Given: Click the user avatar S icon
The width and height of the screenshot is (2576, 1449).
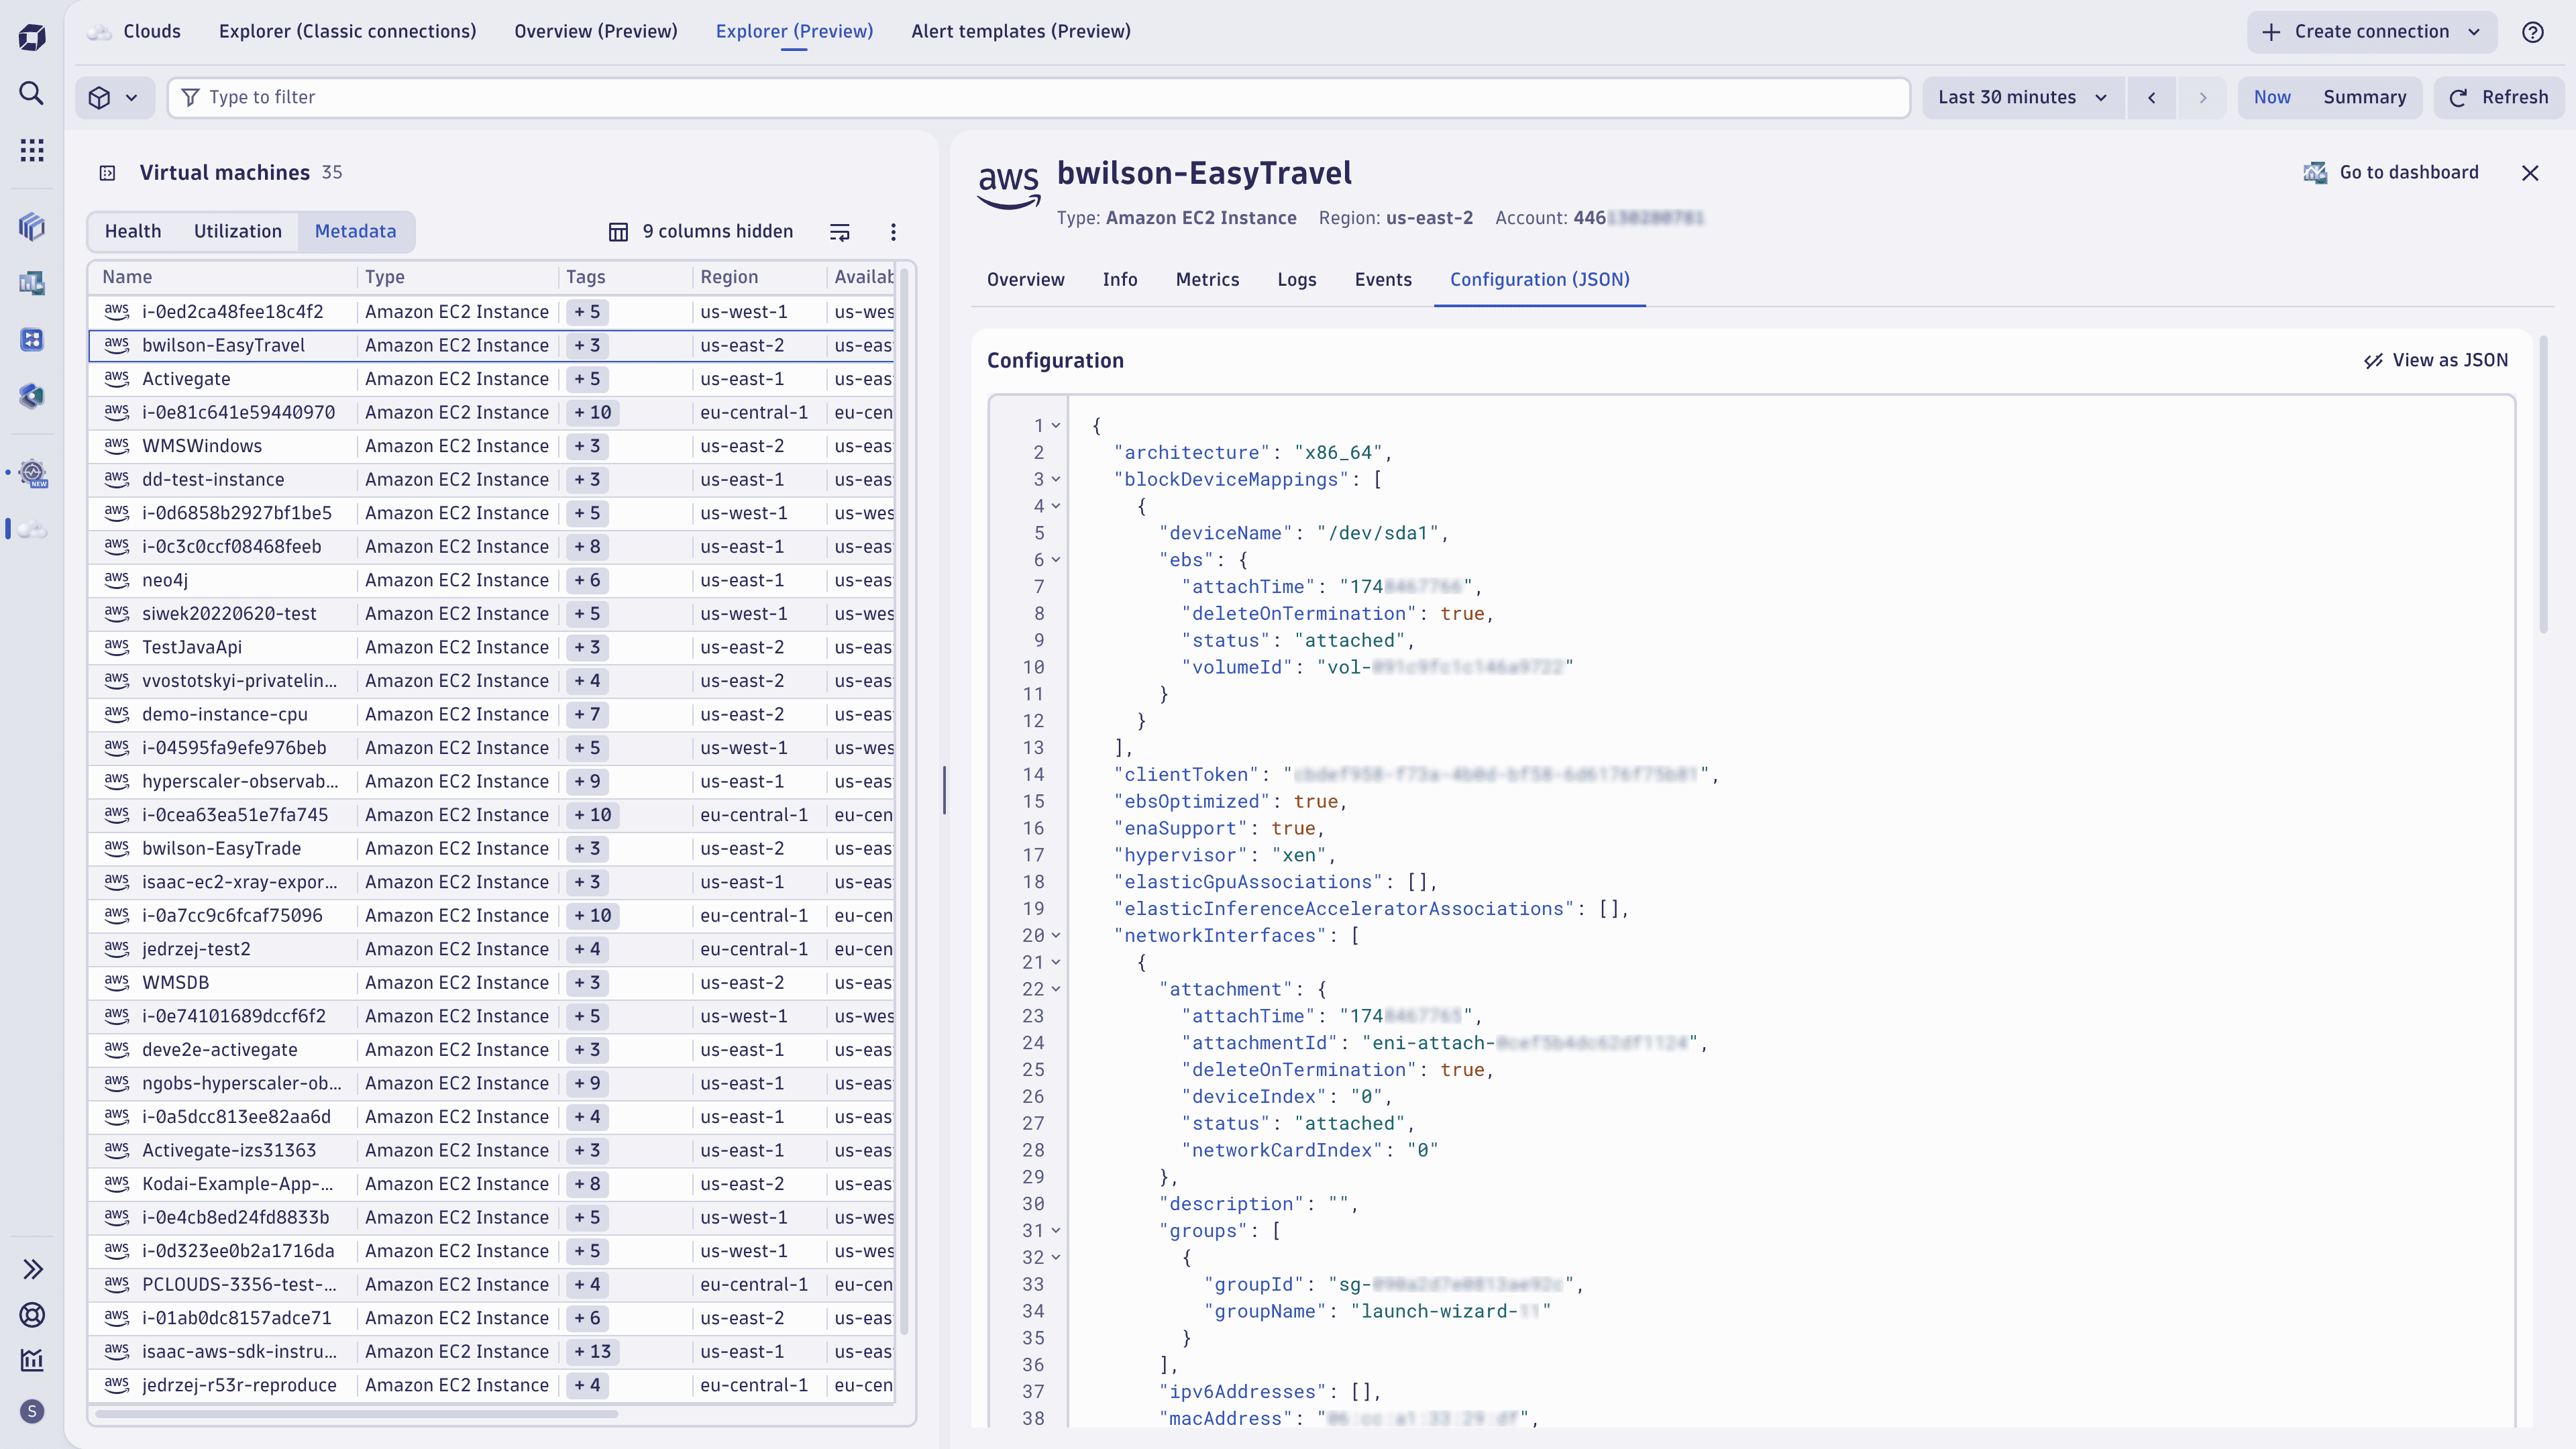Looking at the screenshot, I should [32, 1411].
